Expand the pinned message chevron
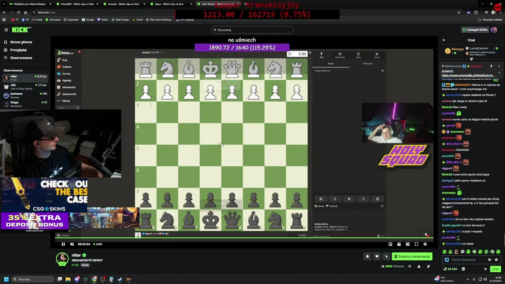This screenshot has width=505, height=284. coord(499,73)
